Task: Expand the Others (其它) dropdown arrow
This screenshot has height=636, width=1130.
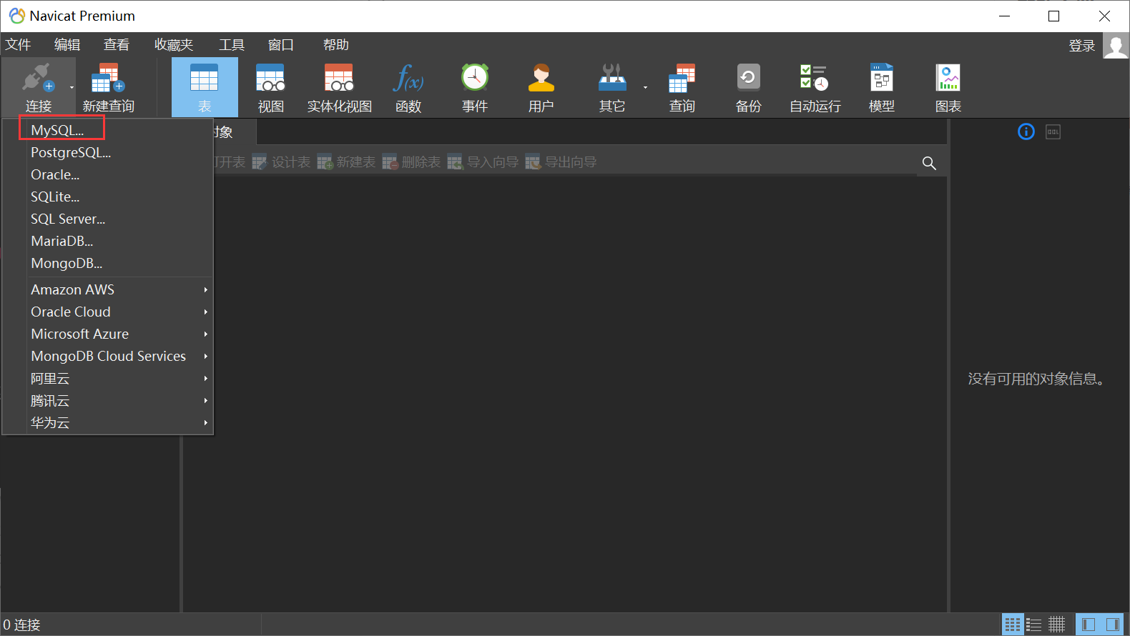Action: click(x=645, y=88)
